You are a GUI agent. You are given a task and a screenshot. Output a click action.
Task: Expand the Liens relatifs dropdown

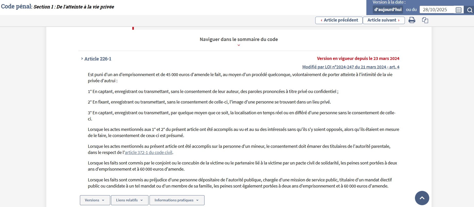coord(129,200)
